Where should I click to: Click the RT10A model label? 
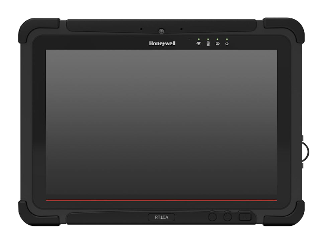click(161, 217)
